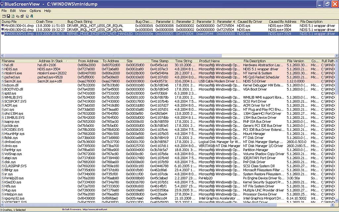Image resolution: width=339 pixels, height=212 pixels.
Task: Click the dump icon beside Mini081309-02.dmp
Action: click(x=3, y=29)
